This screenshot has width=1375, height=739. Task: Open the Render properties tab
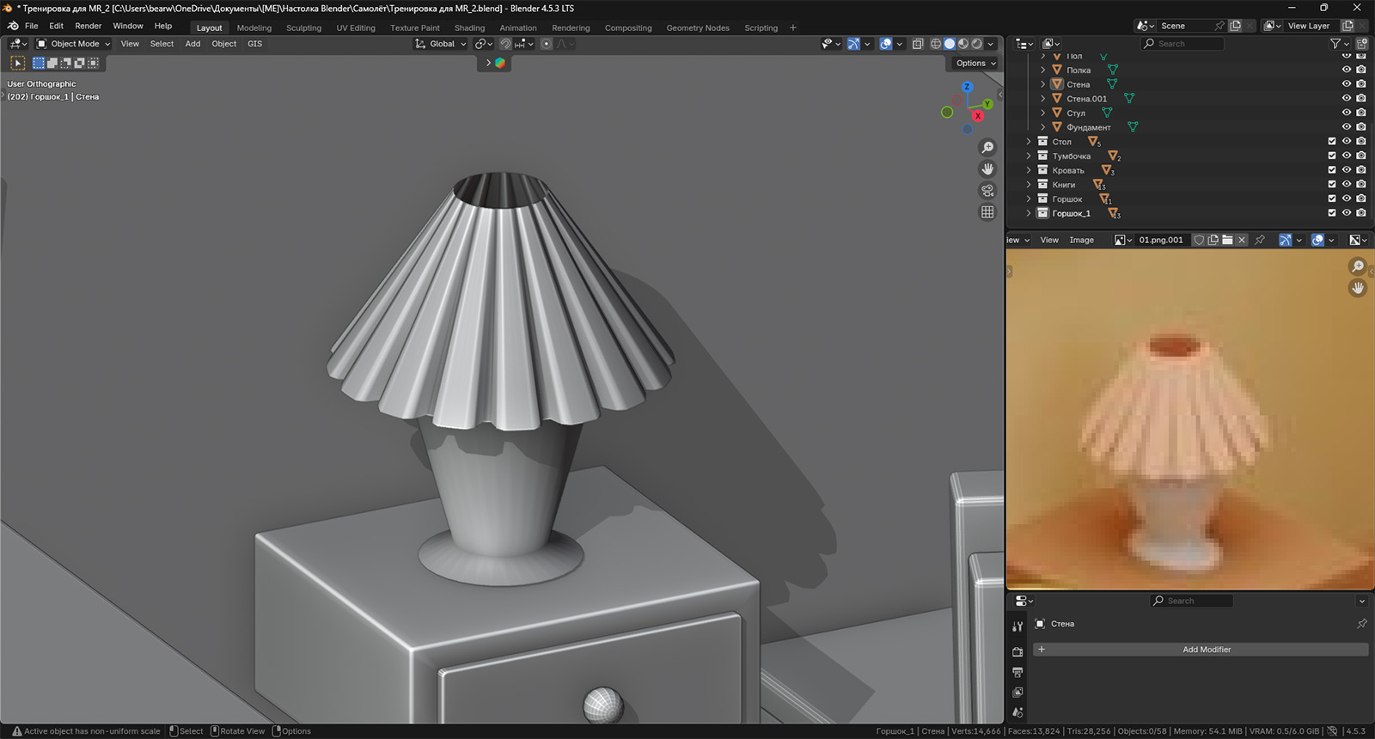[x=1017, y=651]
